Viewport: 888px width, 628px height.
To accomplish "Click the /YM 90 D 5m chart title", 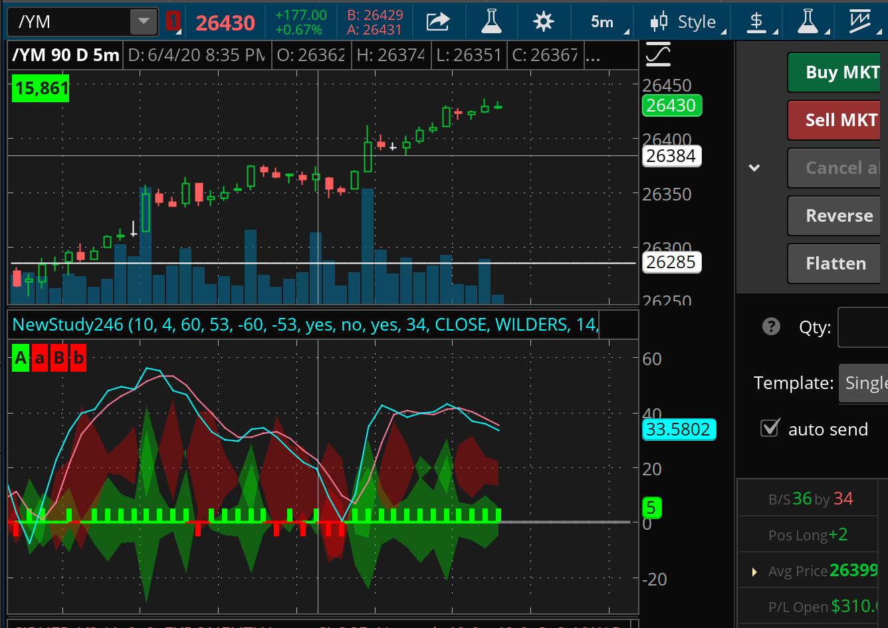I will (x=66, y=55).
